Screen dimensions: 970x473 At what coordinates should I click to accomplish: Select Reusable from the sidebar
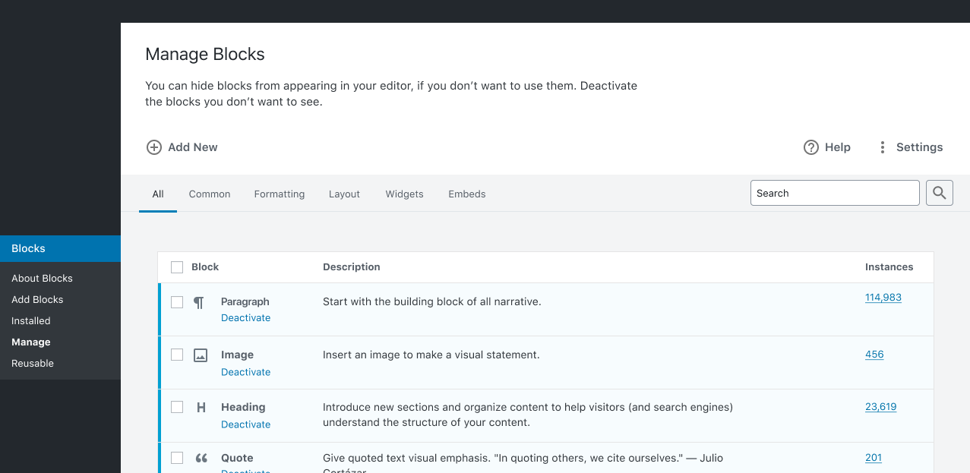[33, 363]
